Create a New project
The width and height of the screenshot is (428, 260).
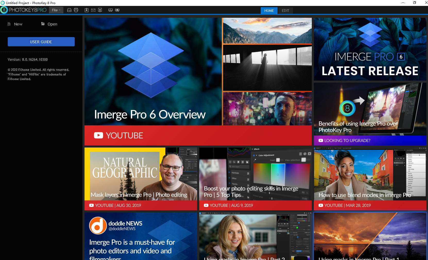coord(15,24)
